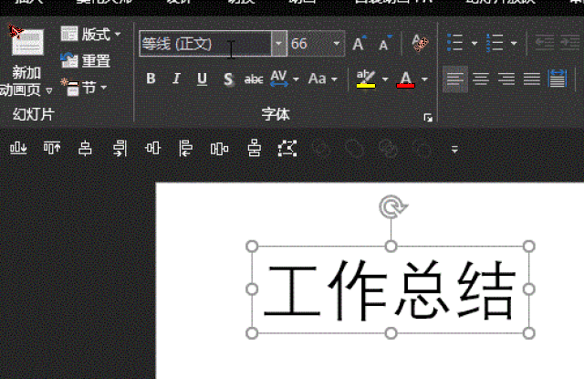The height and width of the screenshot is (379, 584).
Task: Clear all formatting with the eraser A icon
Action: click(x=420, y=43)
